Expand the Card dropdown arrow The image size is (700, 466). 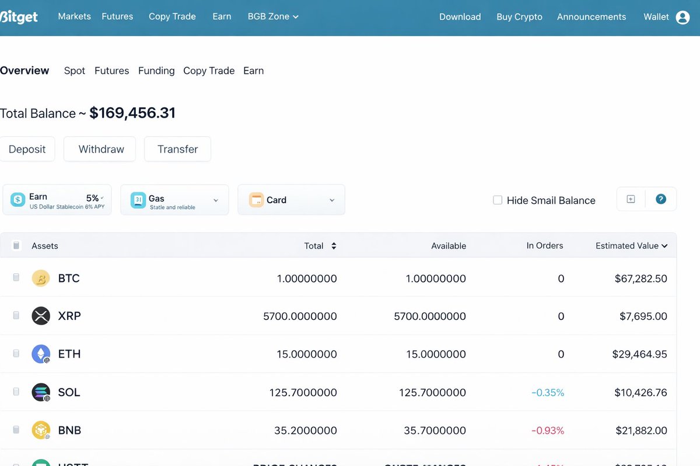click(332, 200)
